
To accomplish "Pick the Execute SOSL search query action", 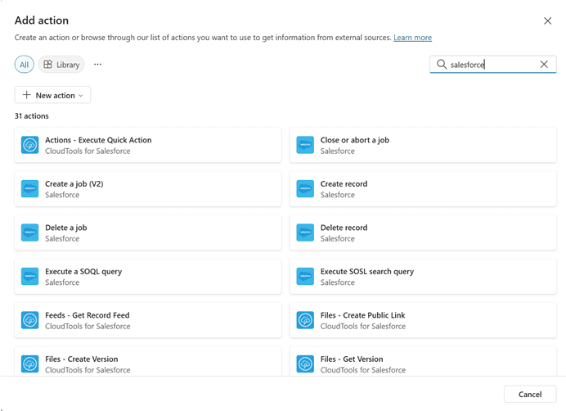I will coord(423,277).
